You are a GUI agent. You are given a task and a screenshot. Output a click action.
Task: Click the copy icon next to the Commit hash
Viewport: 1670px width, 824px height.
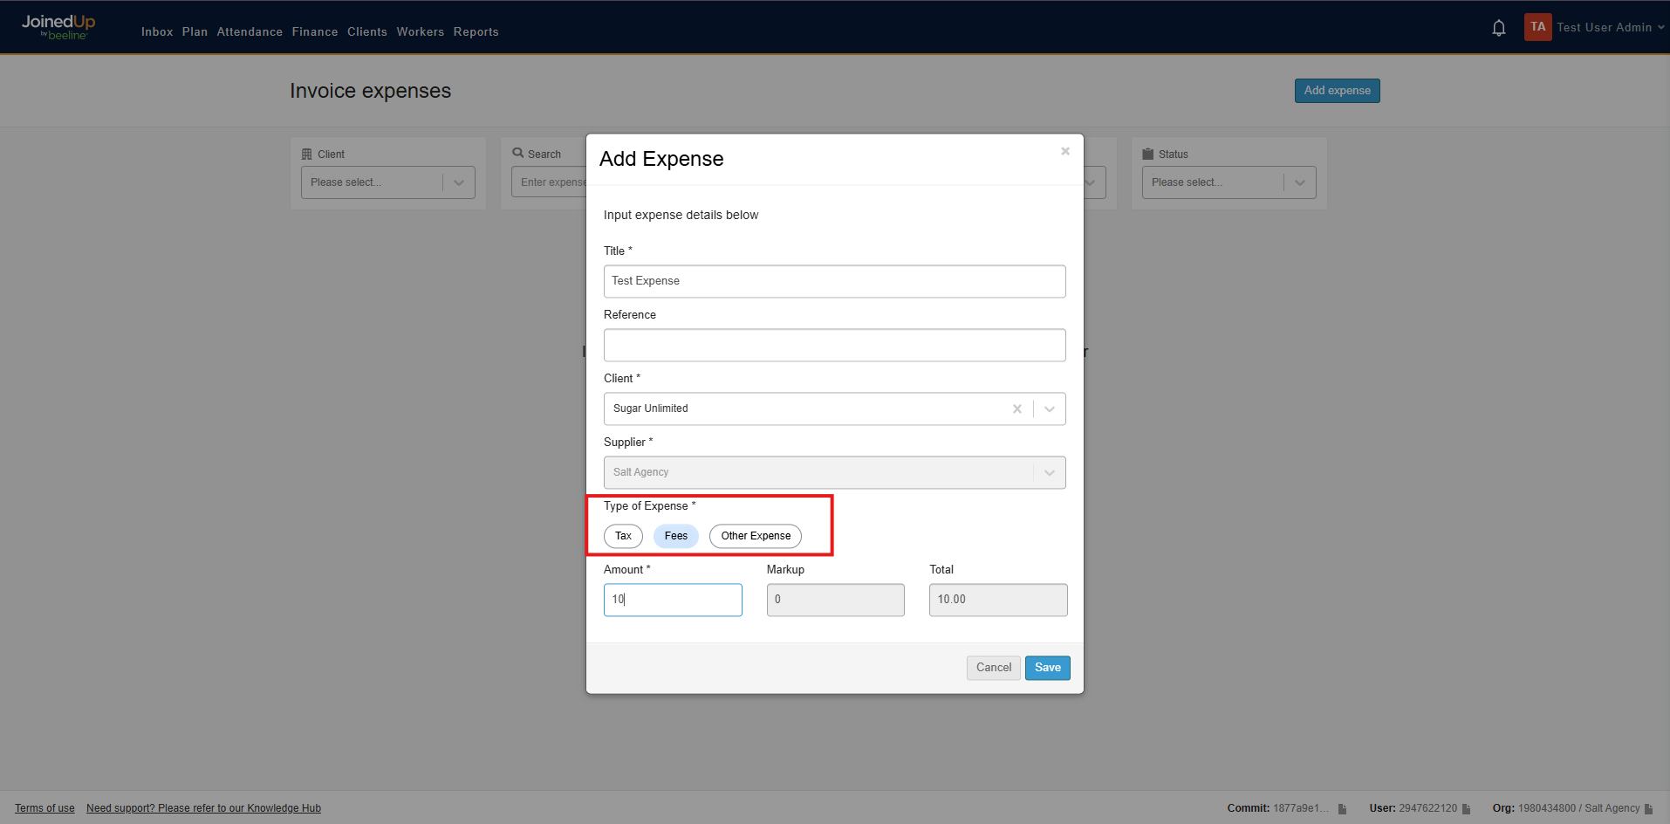[1341, 808]
